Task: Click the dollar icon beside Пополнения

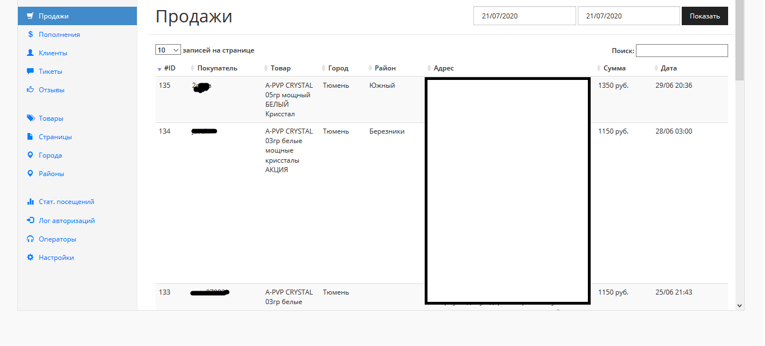Action: click(x=30, y=35)
